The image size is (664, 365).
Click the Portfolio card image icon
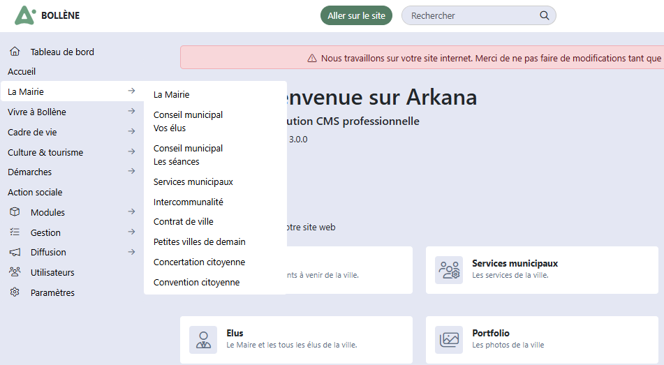[449, 340]
